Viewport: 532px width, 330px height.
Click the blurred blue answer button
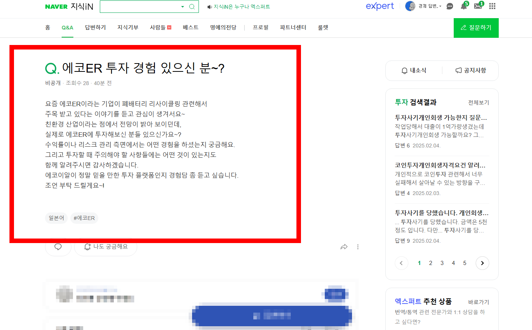click(271, 315)
